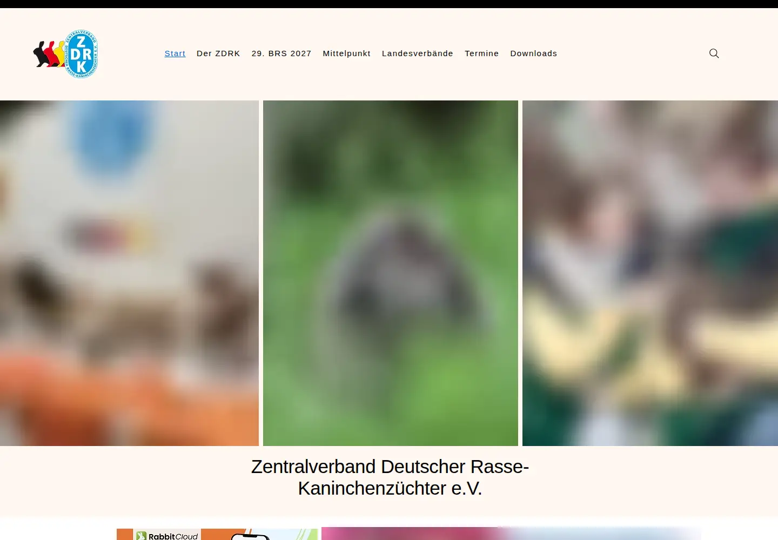
Task: Click the ZDRK rabbit logo
Action: click(65, 54)
